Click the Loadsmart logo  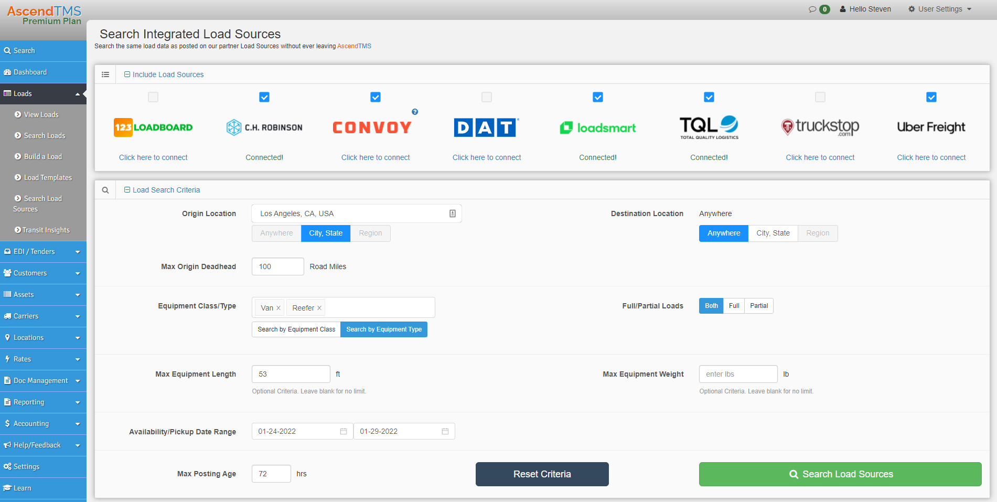[598, 127]
